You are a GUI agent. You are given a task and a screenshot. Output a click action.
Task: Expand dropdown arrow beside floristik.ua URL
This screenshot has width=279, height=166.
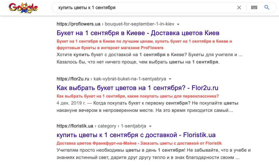[x=150, y=126]
